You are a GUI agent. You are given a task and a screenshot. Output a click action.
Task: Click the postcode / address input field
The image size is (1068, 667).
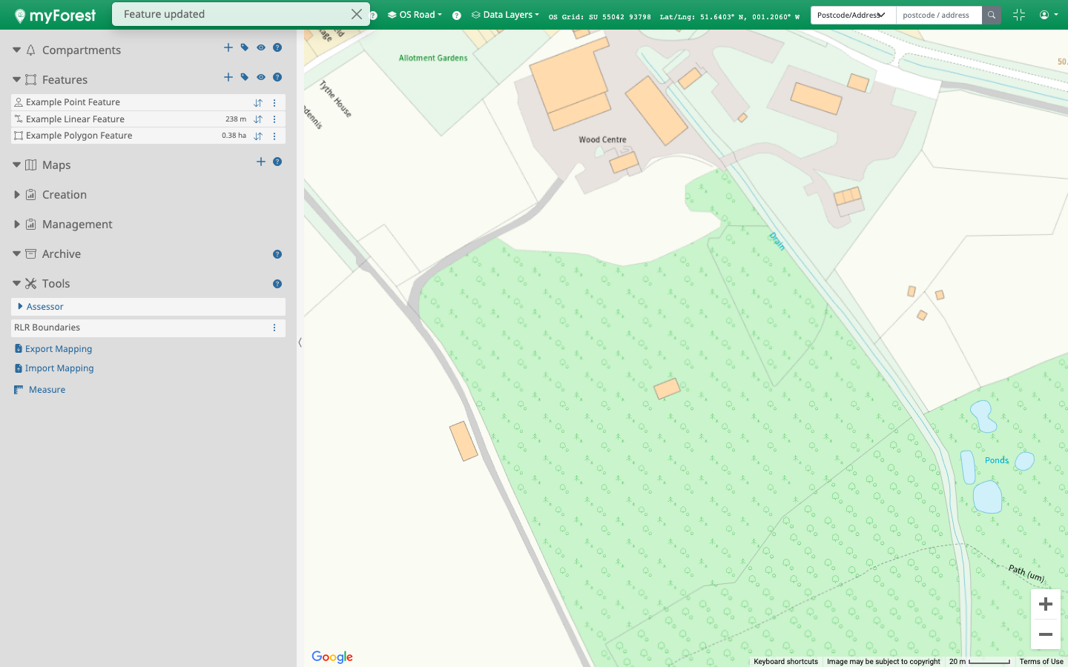[938, 15]
